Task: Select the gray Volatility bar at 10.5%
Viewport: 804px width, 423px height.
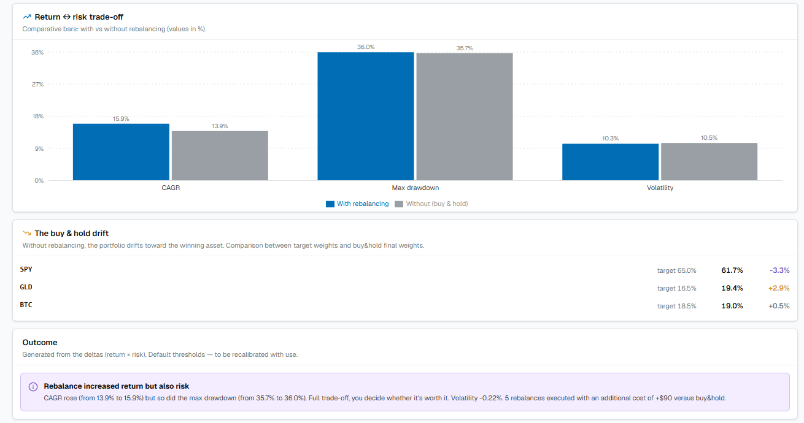Action: tap(709, 162)
